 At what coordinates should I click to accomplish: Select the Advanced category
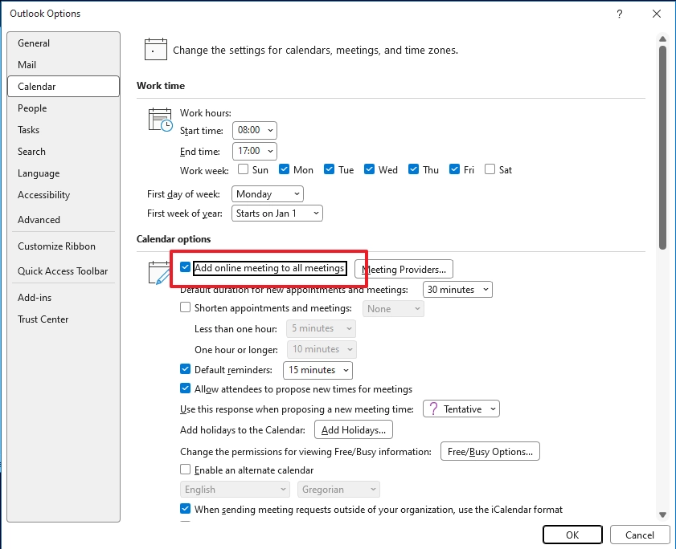[64, 220]
